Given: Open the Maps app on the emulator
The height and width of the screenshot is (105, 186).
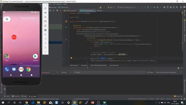Looking at the screenshot, I should click(x=7, y=56).
